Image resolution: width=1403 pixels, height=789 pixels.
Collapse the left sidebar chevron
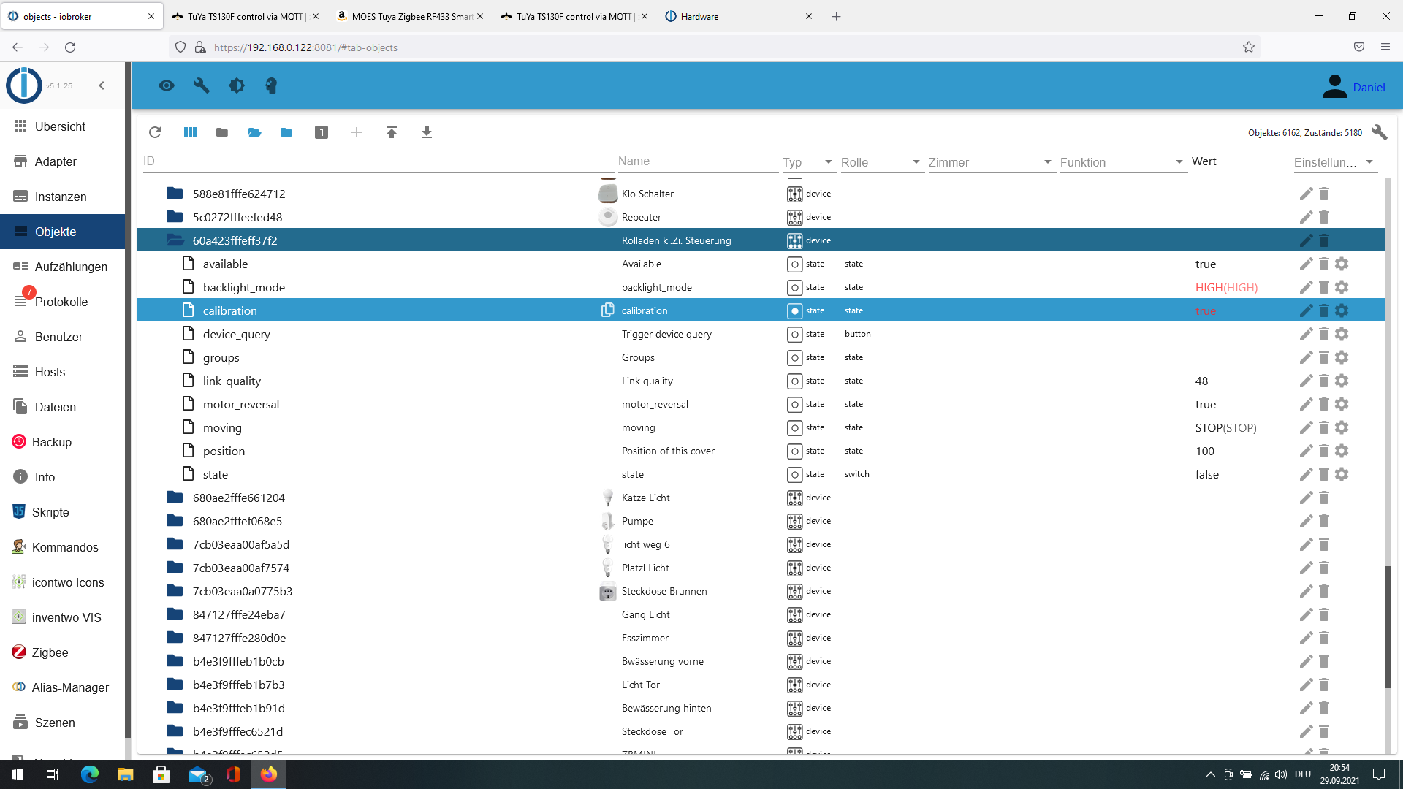point(102,85)
